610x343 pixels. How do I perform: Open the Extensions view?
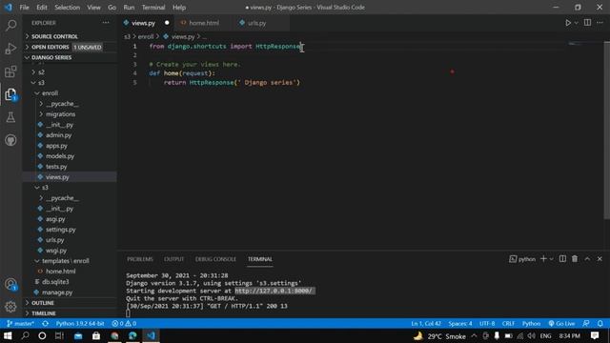click(x=10, y=71)
